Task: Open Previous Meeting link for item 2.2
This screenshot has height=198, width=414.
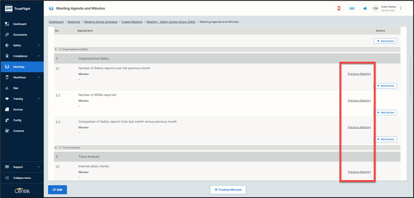Action: (x=359, y=101)
